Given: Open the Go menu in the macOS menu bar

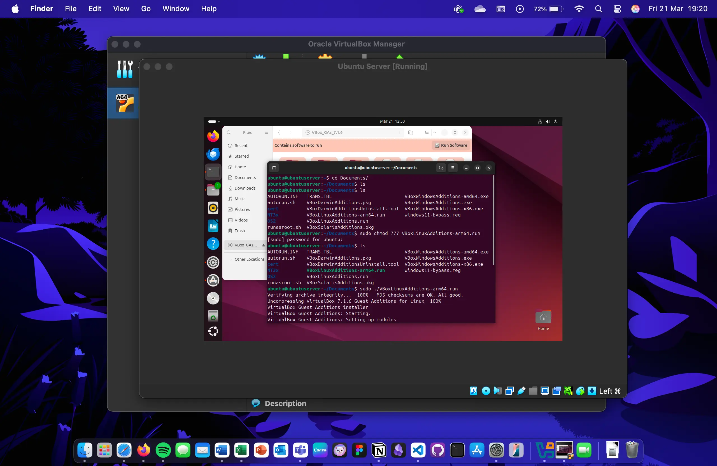Looking at the screenshot, I should click(146, 9).
